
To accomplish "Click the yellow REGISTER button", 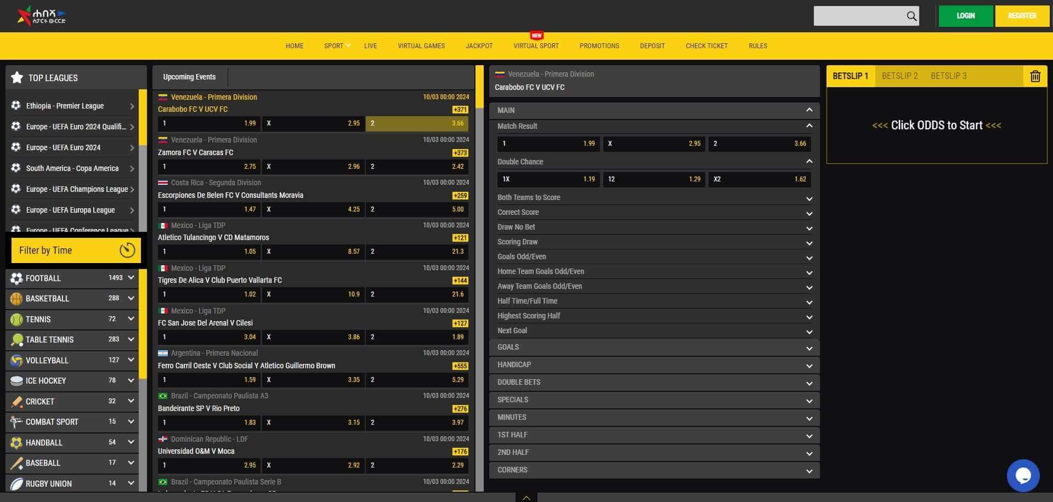I will pos(1022,16).
